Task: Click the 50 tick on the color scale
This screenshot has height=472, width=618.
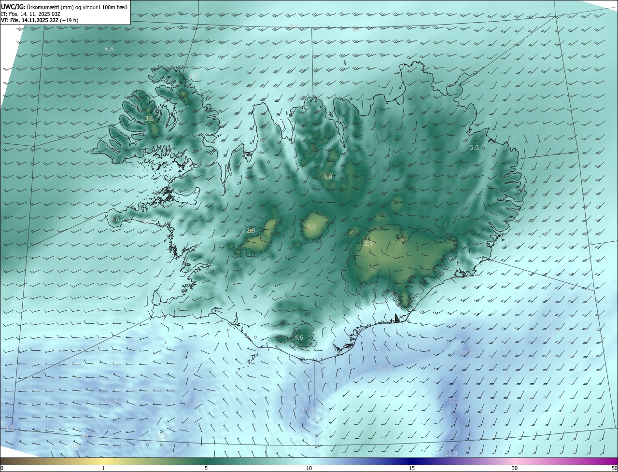Action: (614, 468)
